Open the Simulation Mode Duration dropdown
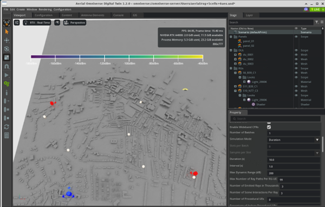 pos(294,140)
